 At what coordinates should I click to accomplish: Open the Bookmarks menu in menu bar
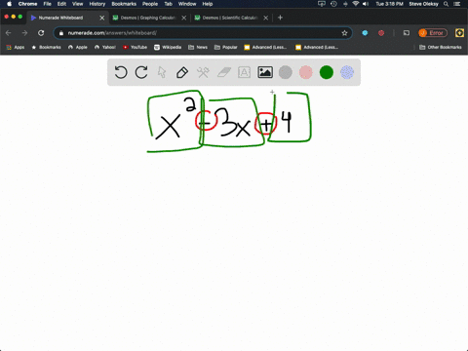coord(124,4)
